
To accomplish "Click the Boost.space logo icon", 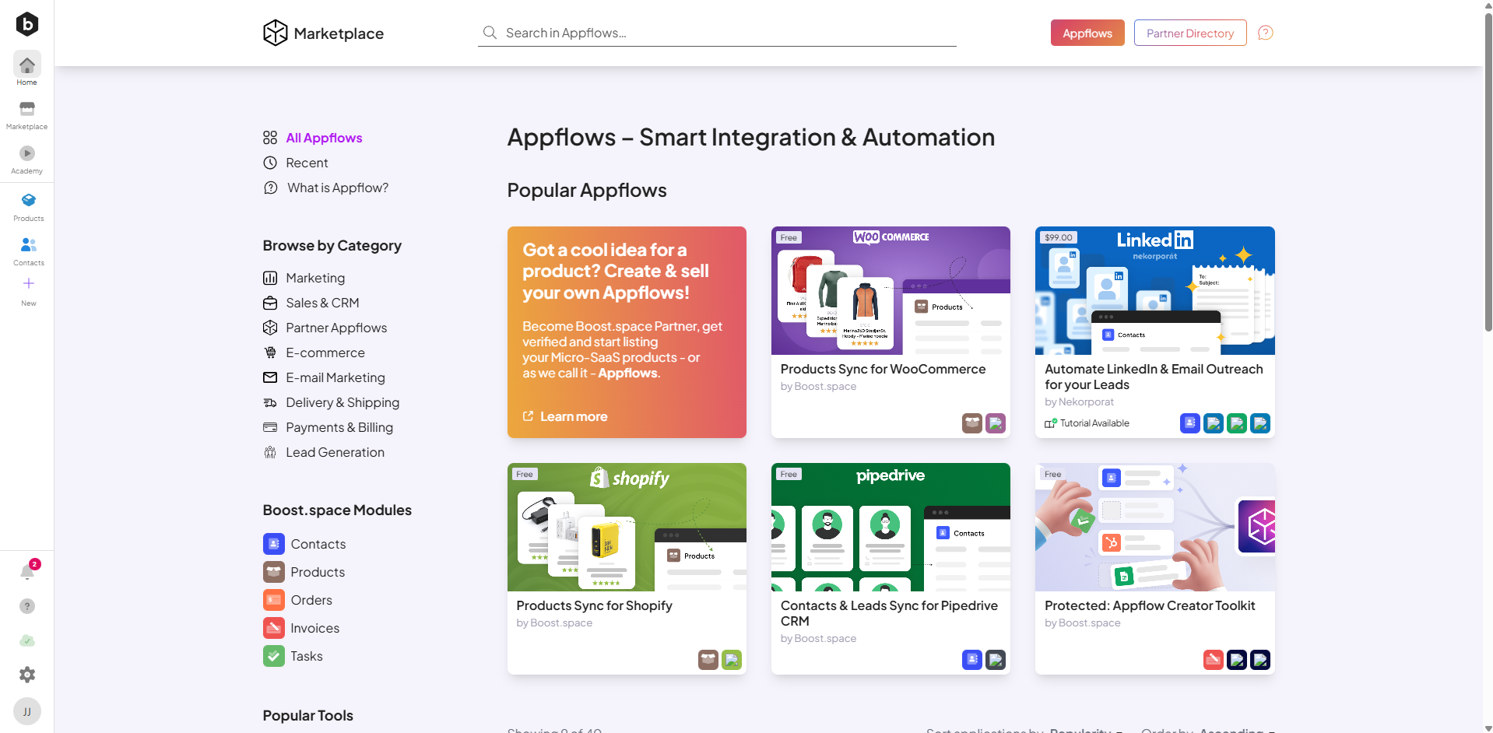I will (x=27, y=24).
